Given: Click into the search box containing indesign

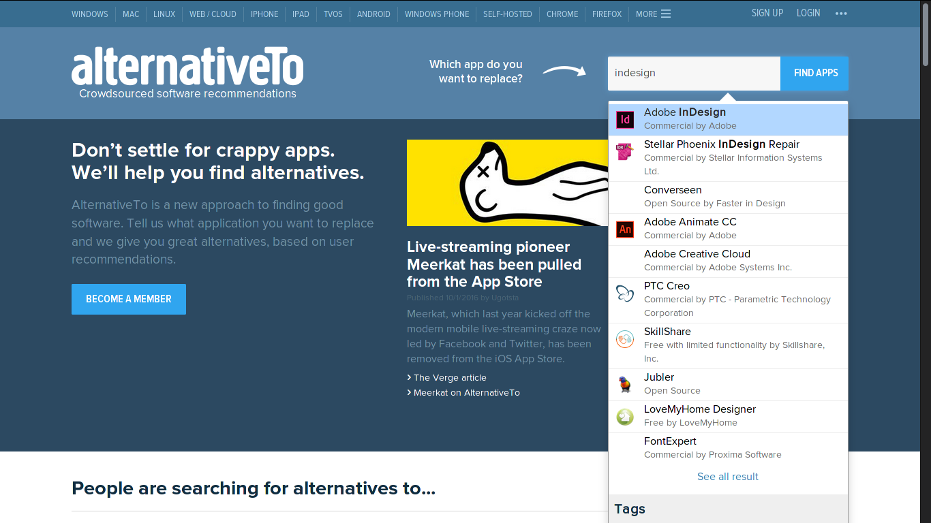Looking at the screenshot, I should point(694,73).
